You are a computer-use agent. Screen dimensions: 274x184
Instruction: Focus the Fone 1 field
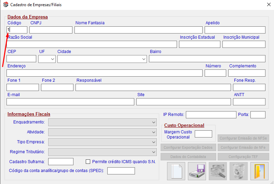tap(23, 88)
